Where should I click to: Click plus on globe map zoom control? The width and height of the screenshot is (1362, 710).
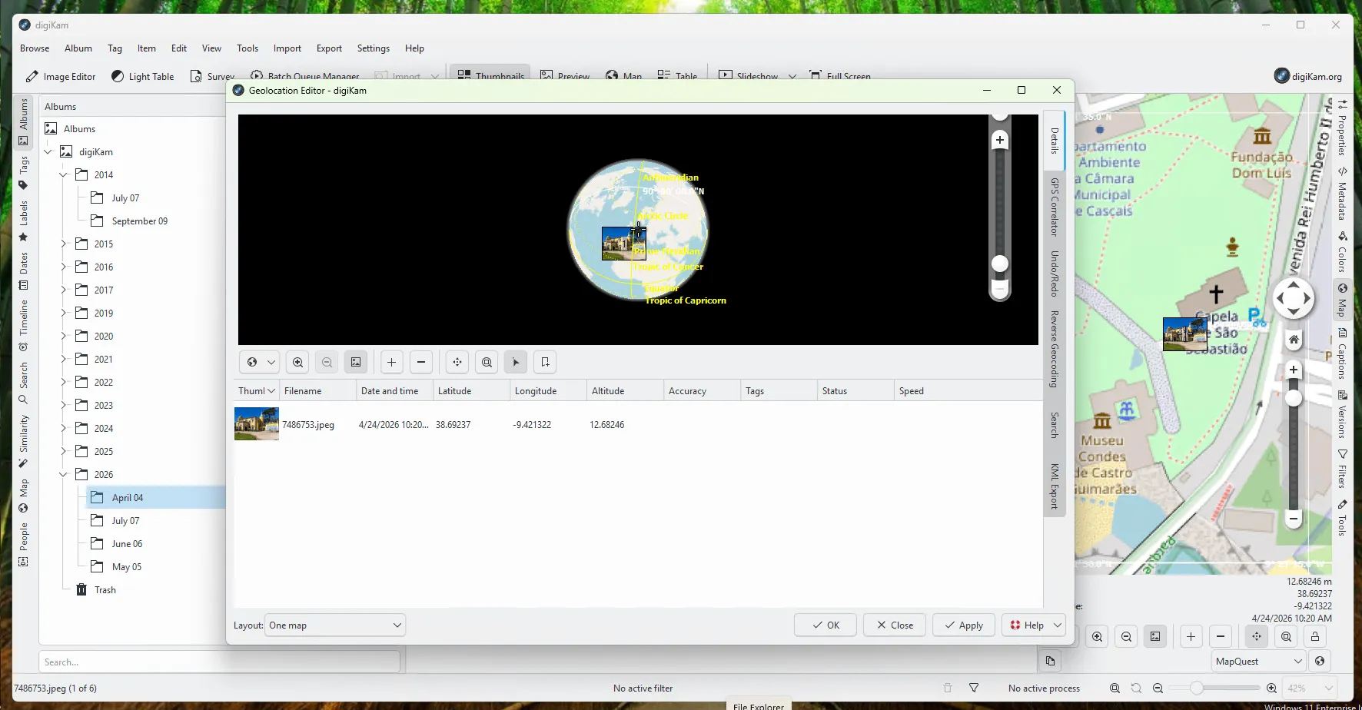pos(1000,140)
